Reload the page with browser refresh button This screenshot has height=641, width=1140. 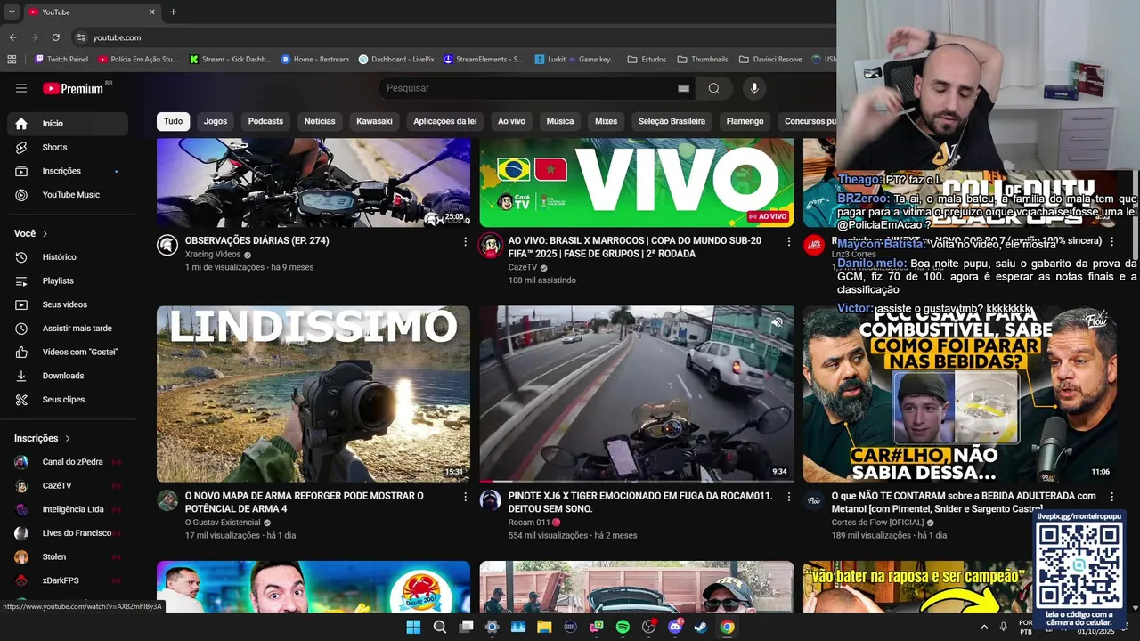tap(55, 37)
